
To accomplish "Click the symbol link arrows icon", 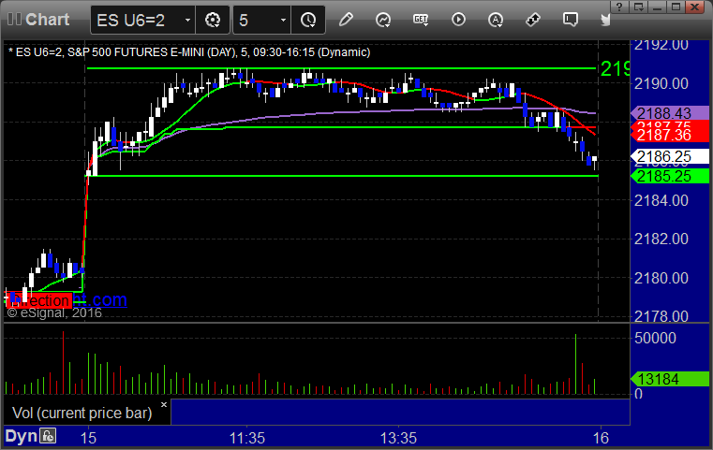I will coord(533,20).
